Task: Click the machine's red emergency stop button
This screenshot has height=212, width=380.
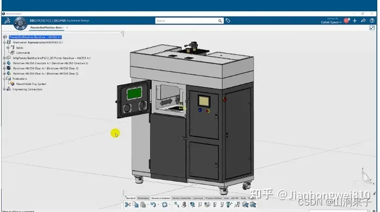Action: [225, 99]
